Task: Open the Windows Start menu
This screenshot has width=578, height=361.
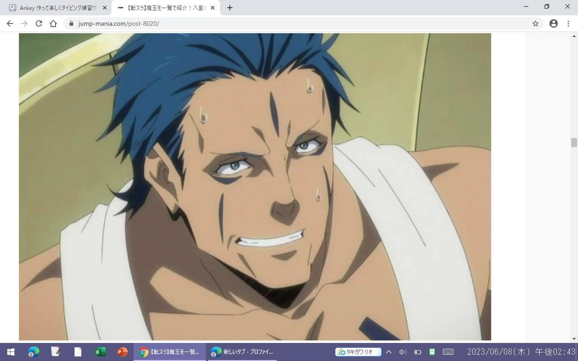Action: tap(11, 352)
